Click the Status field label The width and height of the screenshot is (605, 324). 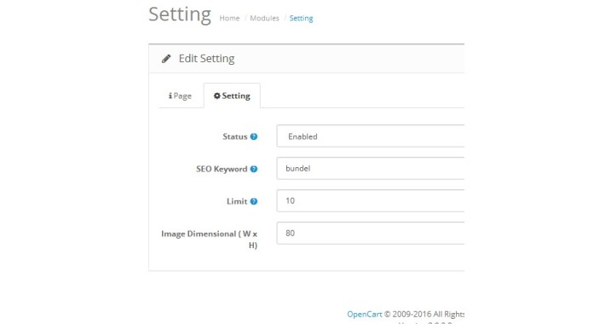235,136
